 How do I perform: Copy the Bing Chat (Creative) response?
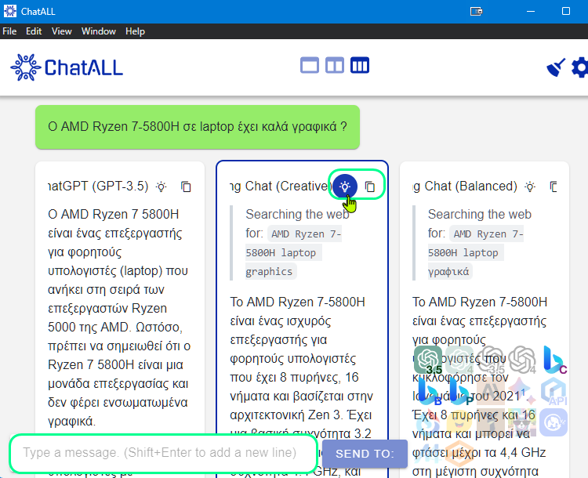[370, 186]
